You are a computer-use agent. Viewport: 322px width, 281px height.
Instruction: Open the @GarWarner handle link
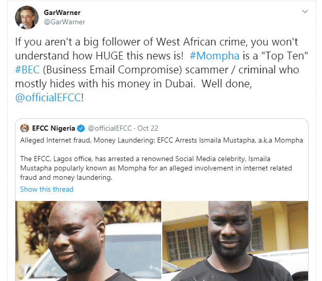(x=64, y=22)
